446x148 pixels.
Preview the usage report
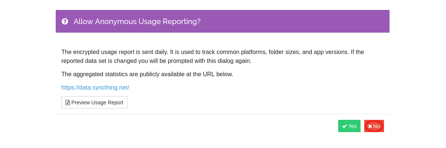tap(94, 102)
